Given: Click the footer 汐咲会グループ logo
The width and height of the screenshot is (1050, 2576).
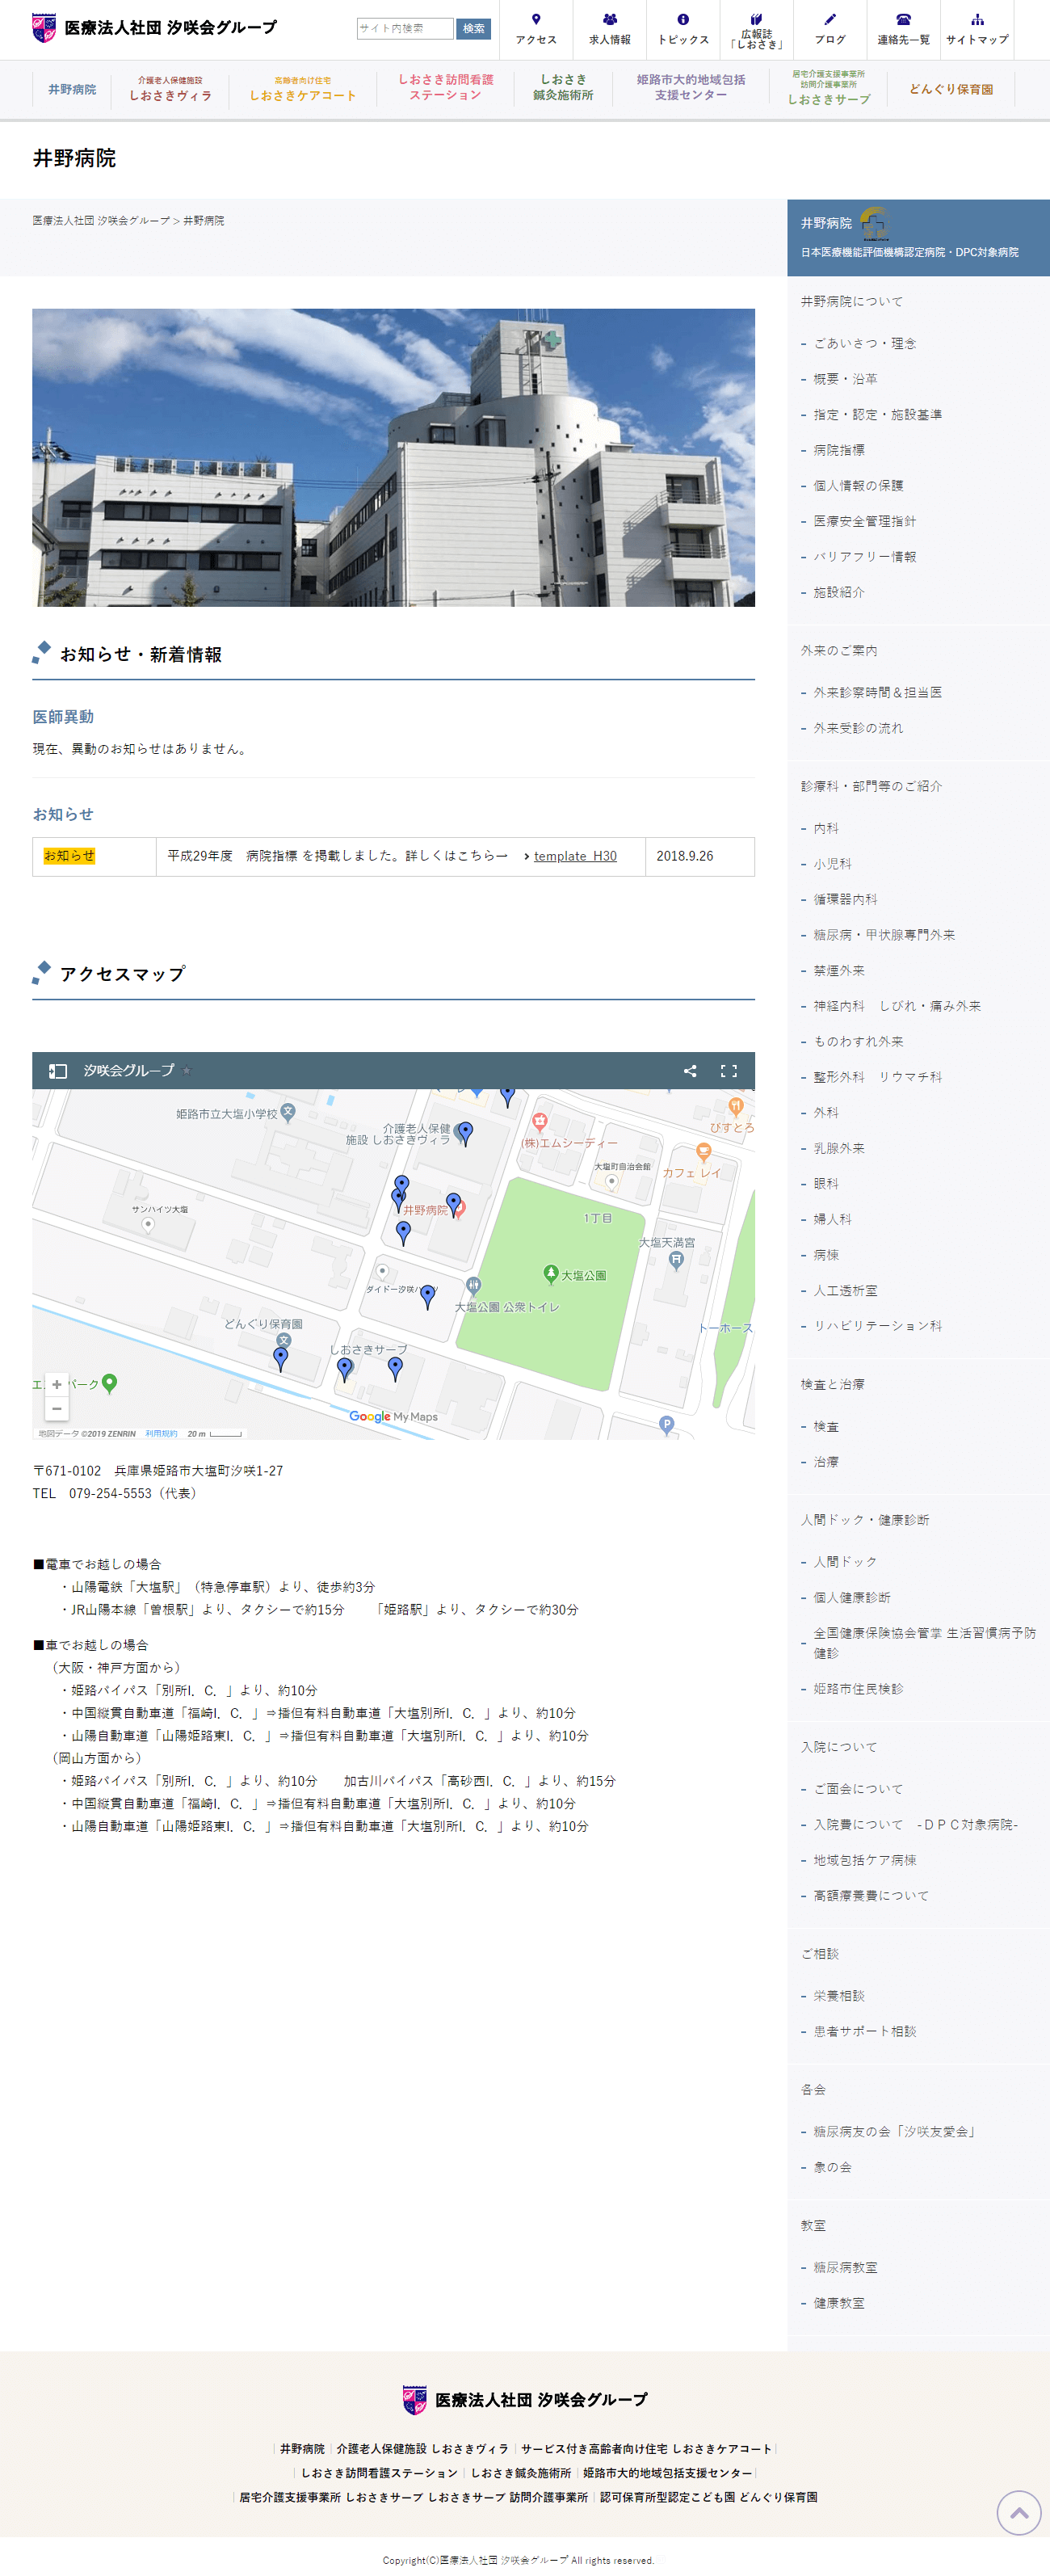Looking at the screenshot, I should (525, 2400).
